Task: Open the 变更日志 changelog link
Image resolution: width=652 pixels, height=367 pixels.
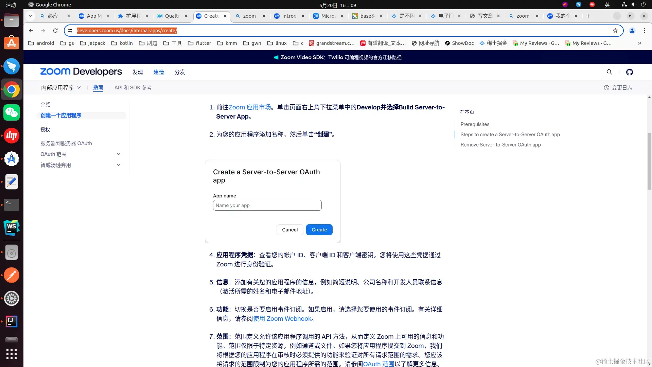Action: 618,88
